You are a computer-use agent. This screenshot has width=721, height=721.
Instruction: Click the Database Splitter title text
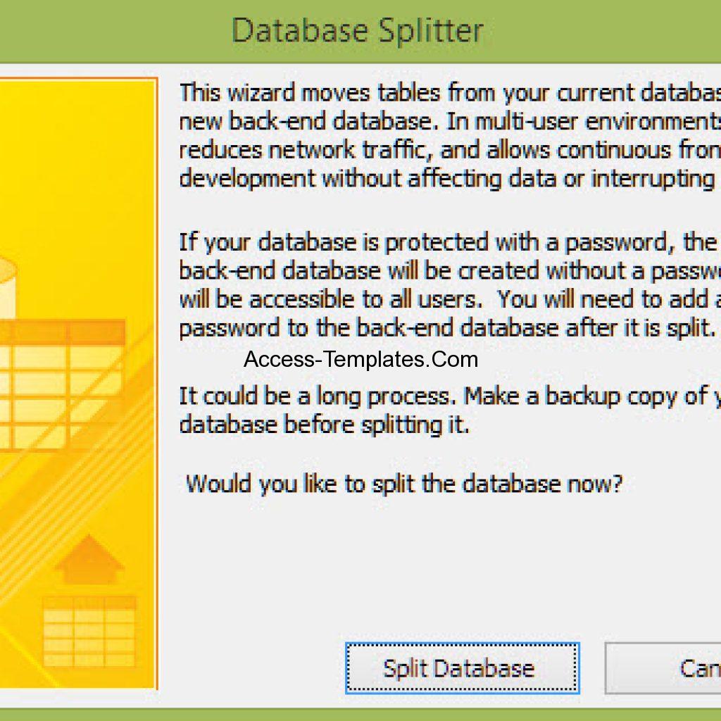coord(358,30)
